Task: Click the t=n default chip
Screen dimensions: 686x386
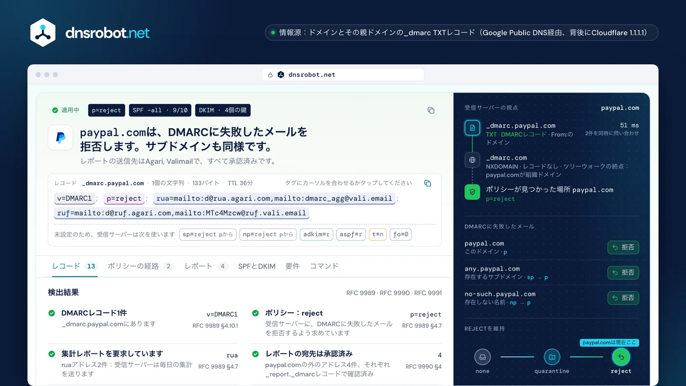Action: pos(378,234)
